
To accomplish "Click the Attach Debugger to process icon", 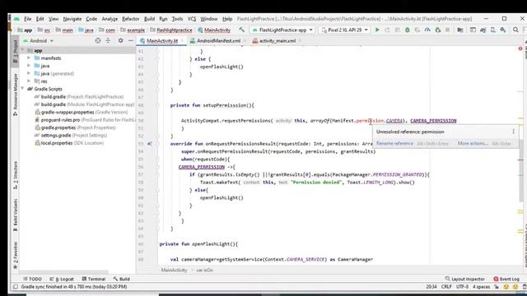I will click(437, 30).
